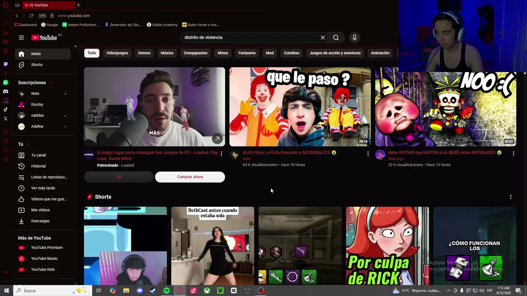Viewport: 527px width, 296px height.
Task: Go back with the browser back arrow
Action: 16,16
